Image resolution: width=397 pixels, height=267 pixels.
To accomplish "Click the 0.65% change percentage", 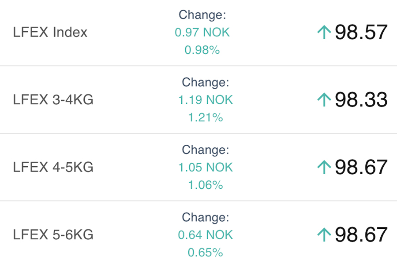I will [x=205, y=252].
